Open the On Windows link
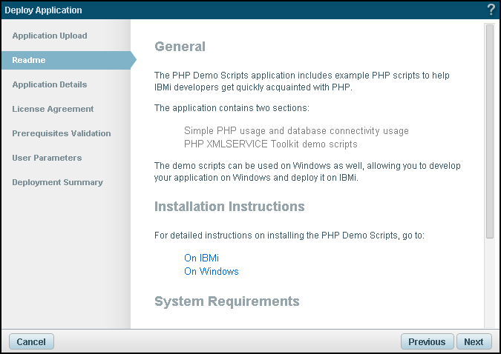The image size is (501, 354). 212,271
